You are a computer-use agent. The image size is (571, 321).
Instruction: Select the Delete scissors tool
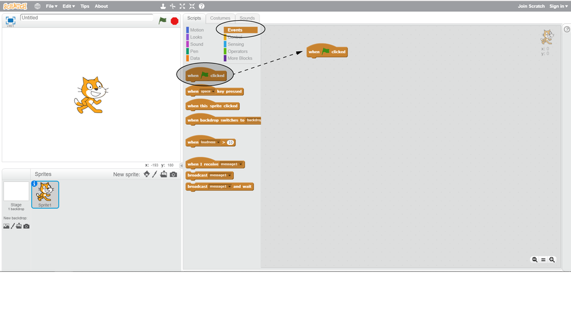pos(173,6)
